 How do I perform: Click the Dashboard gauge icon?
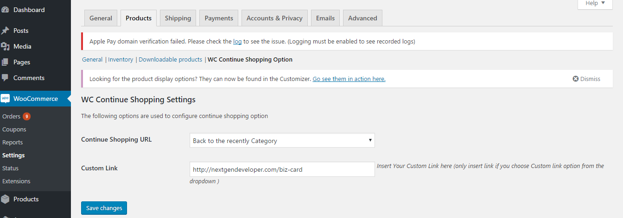[x=5, y=10]
